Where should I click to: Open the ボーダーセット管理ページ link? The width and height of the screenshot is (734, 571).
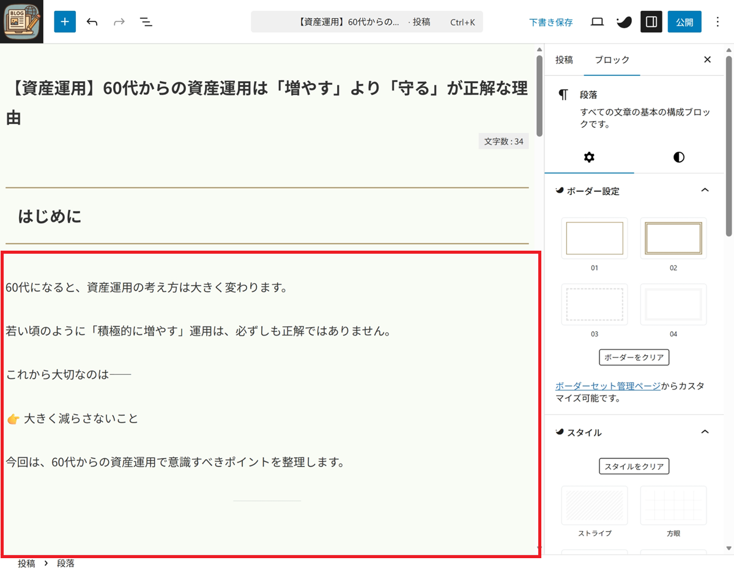pyautogui.click(x=607, y=386)
